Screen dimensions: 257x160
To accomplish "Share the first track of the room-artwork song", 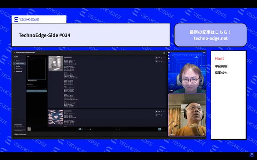I will [x=161, y=58].
